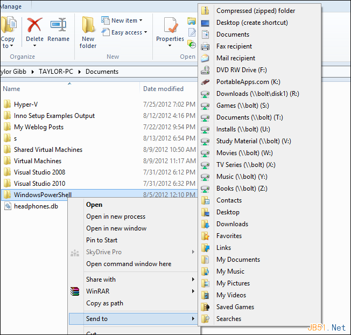Open the Manage ribbon tab
Viewport: 351px width, 335px height.
(x=11, y=6)
